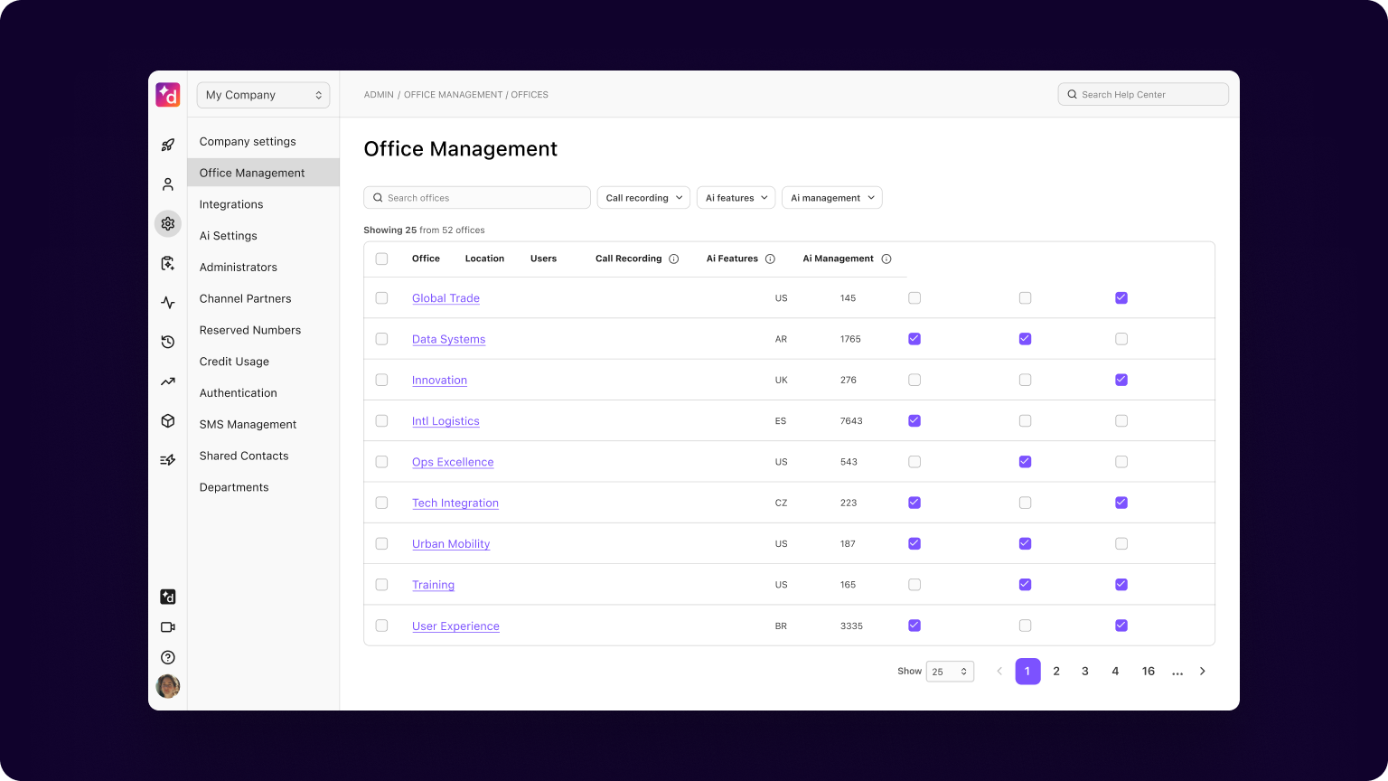Open the clipboard sparkle icon in sidebar
The height and width of the screenshot is (781, 1388).
coord(168,263)
